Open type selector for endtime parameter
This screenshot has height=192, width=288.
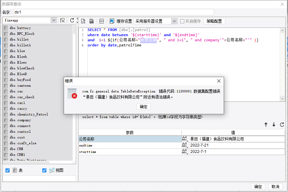point(185,145)
